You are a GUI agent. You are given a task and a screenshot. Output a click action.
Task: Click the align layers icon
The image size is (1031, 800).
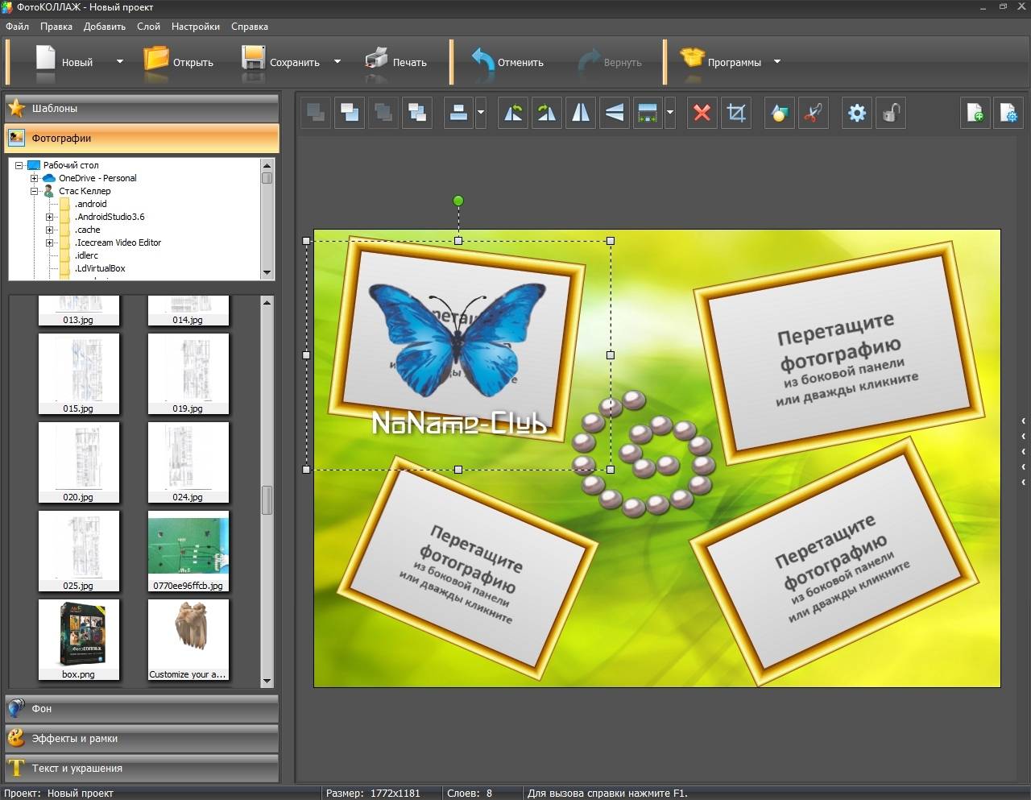coord(458,113)
